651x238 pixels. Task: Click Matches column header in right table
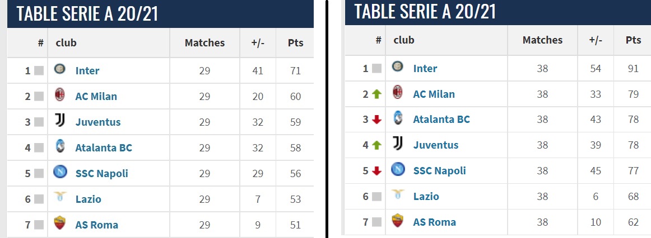pyautogui.click(x=542, y=40)
